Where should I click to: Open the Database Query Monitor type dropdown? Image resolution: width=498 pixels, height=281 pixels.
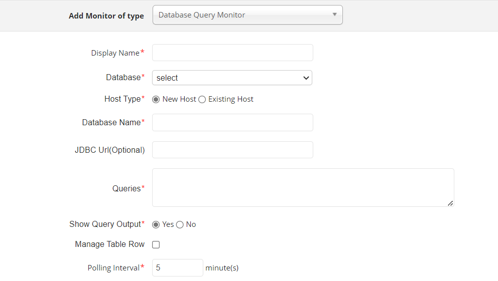(x=247, y=15)
